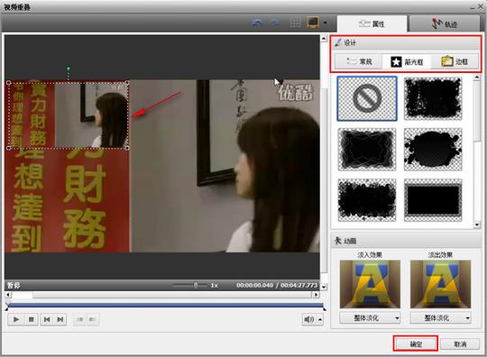The image size is (487, 357).
Task: Start playback with the play button
Action: pos(16,319)
